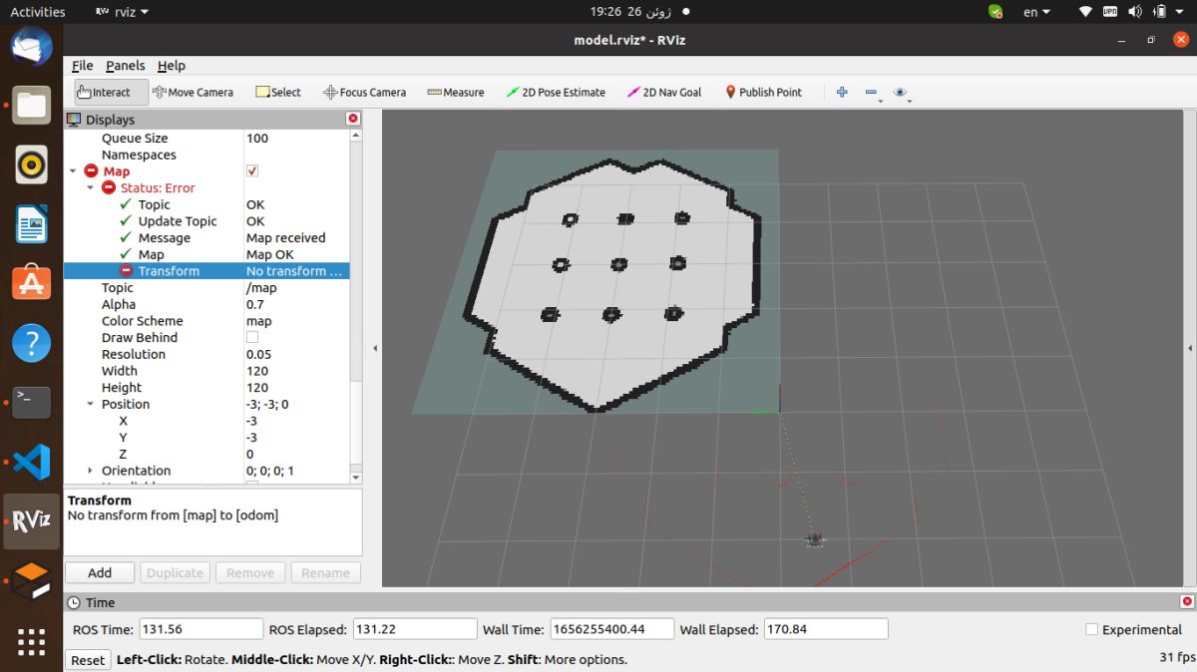The height and width of the screenshot is (672, 1197).
Task: Collapse the Status: Error node
Action: point(91,187)
